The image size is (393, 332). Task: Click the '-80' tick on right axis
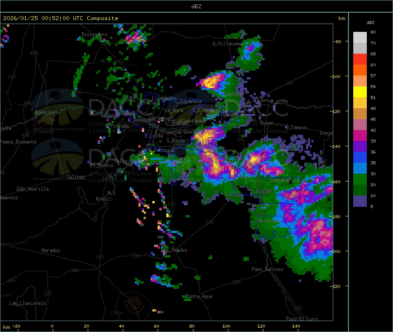338,41
